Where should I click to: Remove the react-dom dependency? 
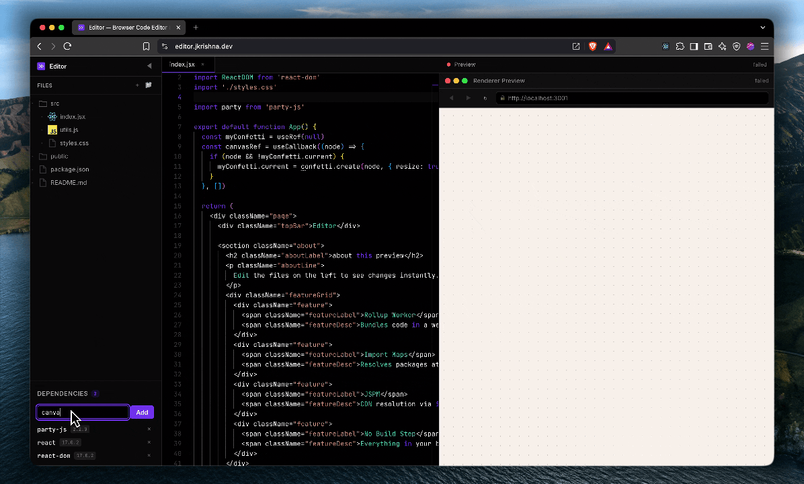coord(149,455)
